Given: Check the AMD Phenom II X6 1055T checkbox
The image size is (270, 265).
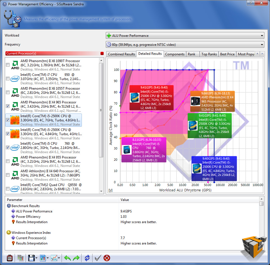Looking at the screenshot, I should tap(8, 92).
